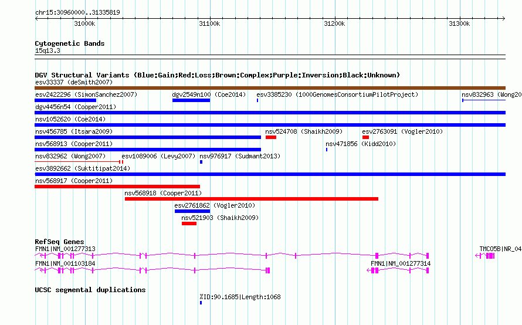
Task: Select the small esv3385230 variant marker
Action: coord(257,100)
